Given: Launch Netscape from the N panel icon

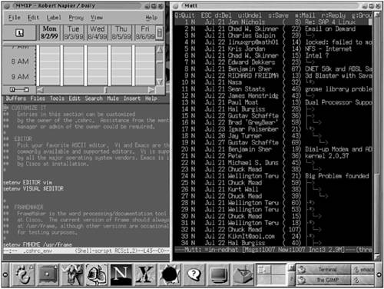Looking at the screenshot, I should click(x=121, y=274).
